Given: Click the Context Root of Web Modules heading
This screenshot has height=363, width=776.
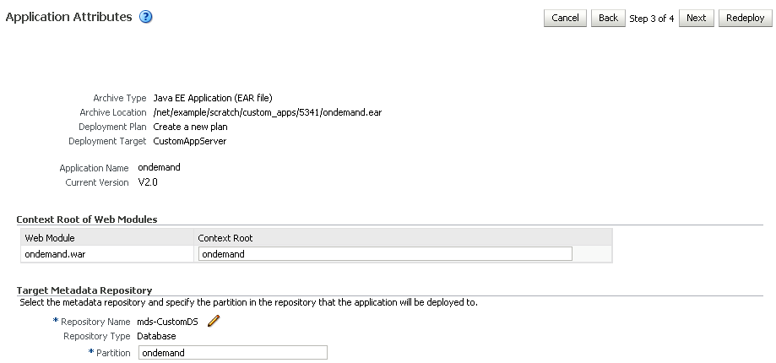Looking at the screenshot, I should pyautogui.click(x=87, y=219).
